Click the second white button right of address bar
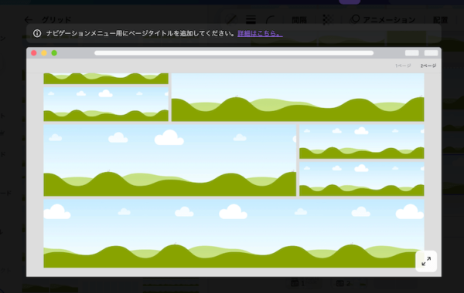The height and width of the screenshot is (293, 464). 431,52
